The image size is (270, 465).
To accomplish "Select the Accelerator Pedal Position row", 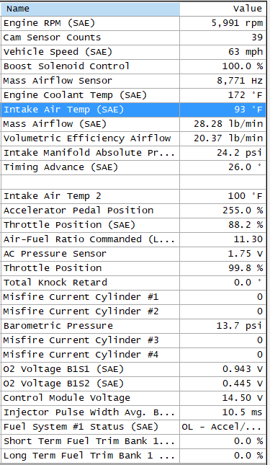I will pyautogui.click(x=133, y=211).
